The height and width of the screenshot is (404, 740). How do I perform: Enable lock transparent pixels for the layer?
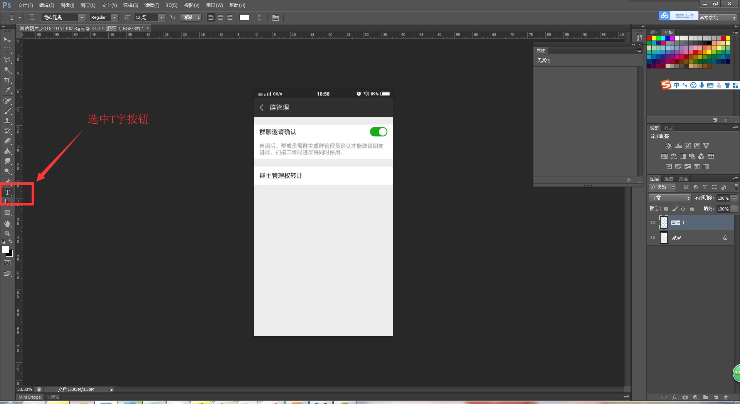pyautogui.click(x=666, y=209)
